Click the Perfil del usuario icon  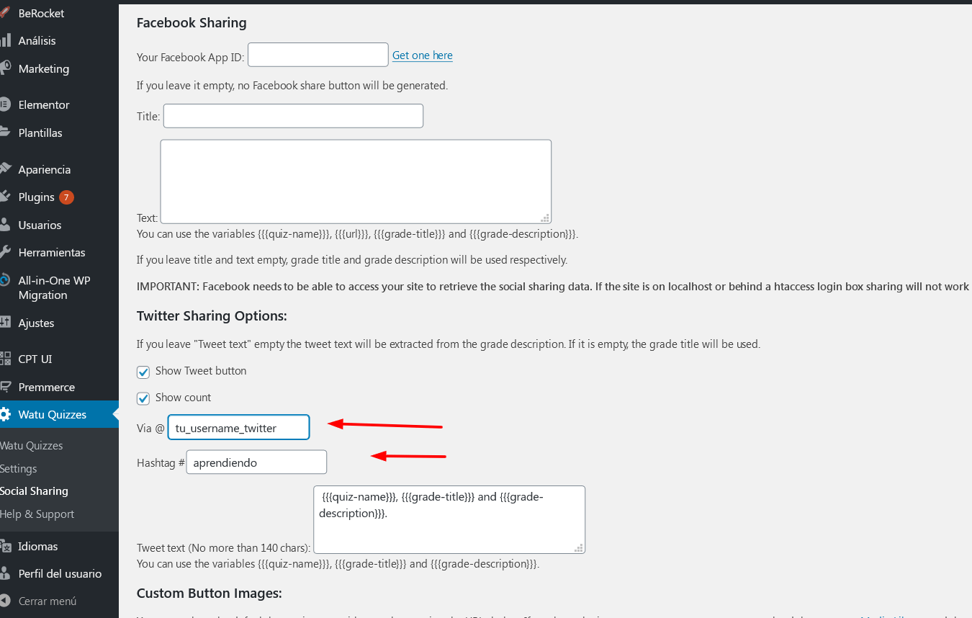pyautogui.click(x=5, y=573)
